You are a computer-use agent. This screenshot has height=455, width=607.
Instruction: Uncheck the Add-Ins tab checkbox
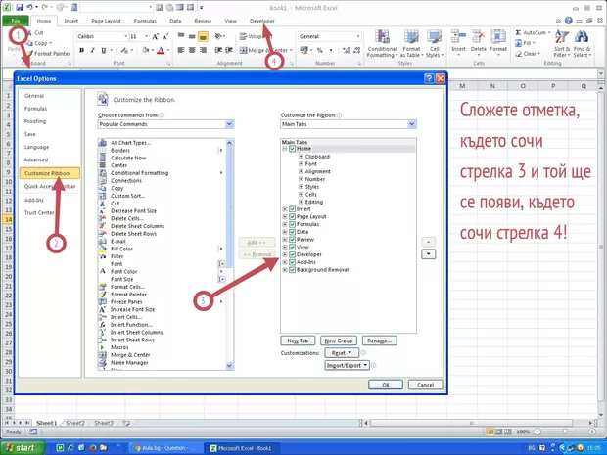pos(292,262)
